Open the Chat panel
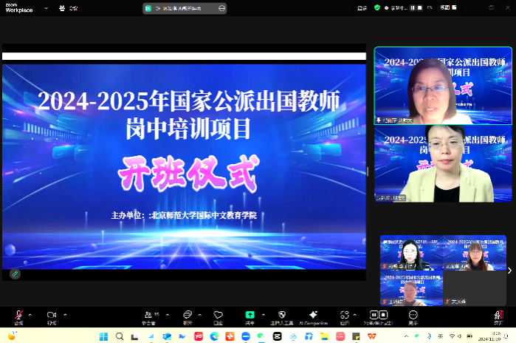The height and width of the screenshot is (343, 516). click(188, 315)
